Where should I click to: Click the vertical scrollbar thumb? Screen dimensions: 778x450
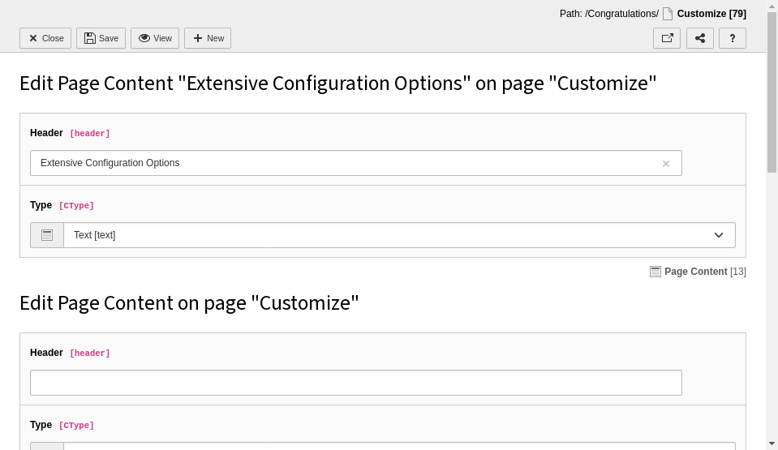click(772, 92)
